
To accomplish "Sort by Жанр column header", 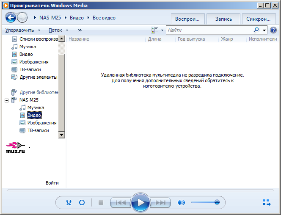I will point(233,39).
